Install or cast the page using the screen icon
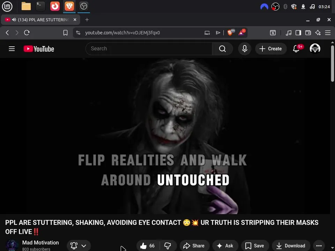The width and height of the screenshot is (335, 251). [207, 33]
